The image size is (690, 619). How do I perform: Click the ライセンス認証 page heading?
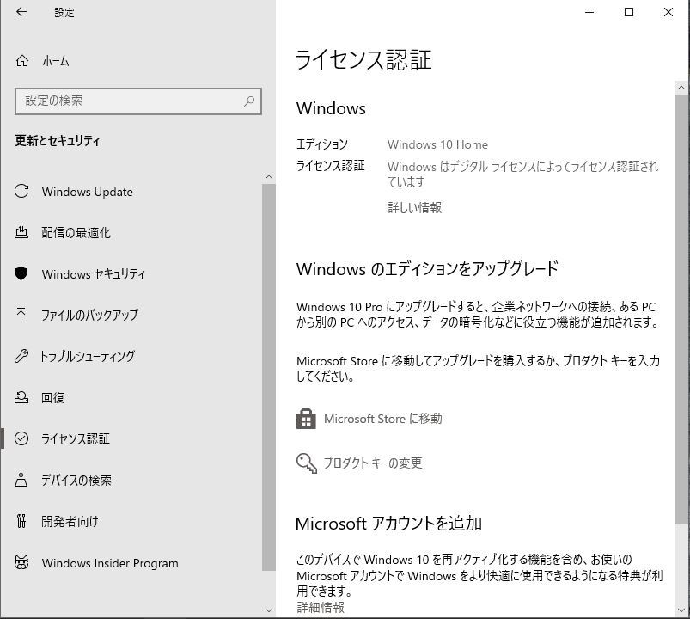click(x=363, y=60)
